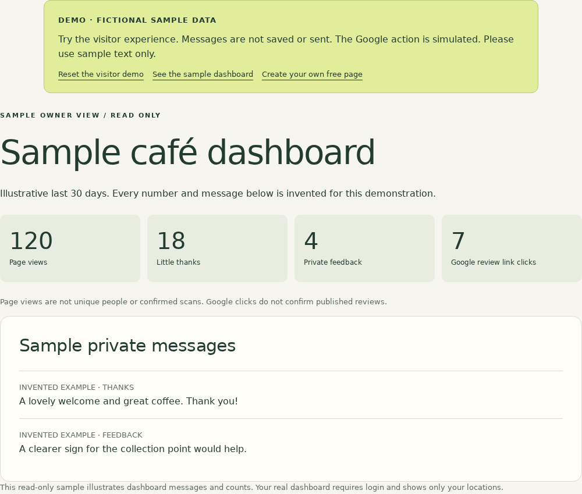Screen dimensions: 582x494
Task: Click the 120 Page views stat card
Action: [70, 248]
